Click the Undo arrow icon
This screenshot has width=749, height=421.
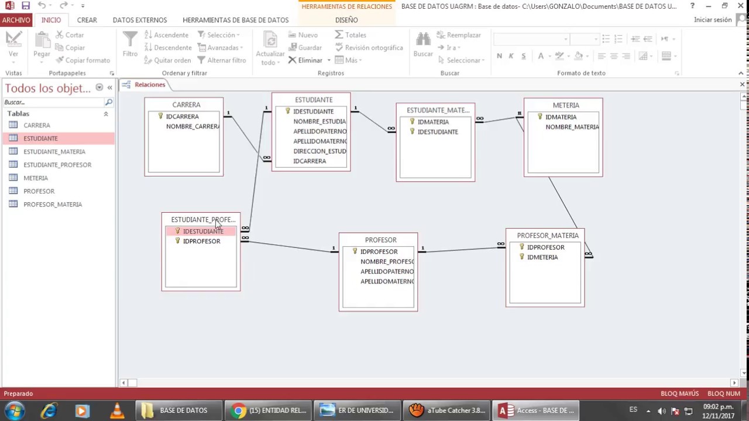coord(42,6)
